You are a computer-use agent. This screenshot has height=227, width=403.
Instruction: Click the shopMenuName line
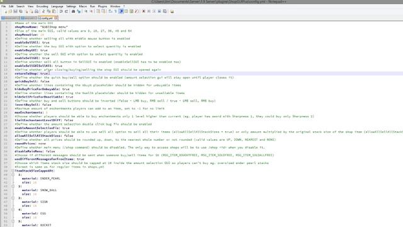point(41,26)
